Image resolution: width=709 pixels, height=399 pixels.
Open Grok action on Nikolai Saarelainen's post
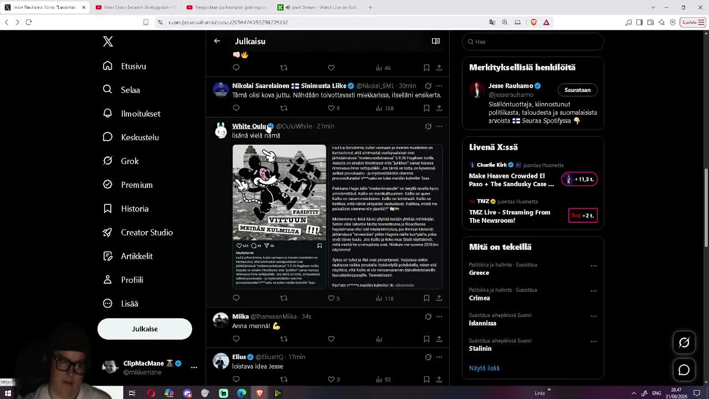point(428,86)
